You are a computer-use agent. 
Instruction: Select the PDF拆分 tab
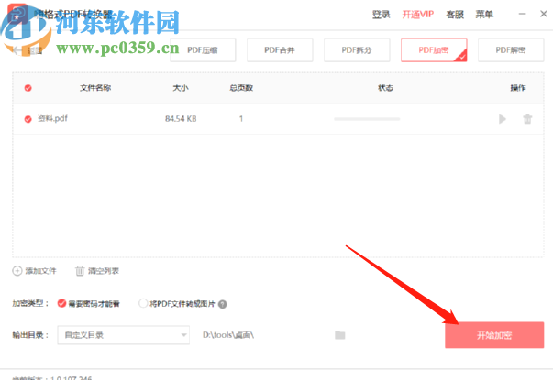pyautogui.click(x=357, y=50)
